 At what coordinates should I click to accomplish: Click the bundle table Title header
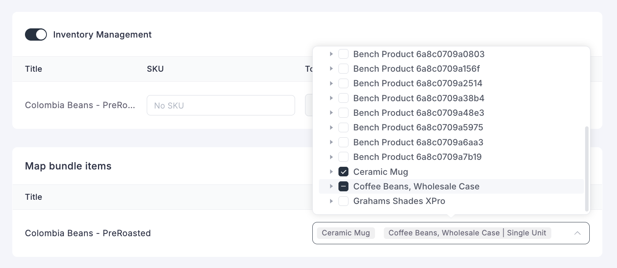(x=33, y=197)
